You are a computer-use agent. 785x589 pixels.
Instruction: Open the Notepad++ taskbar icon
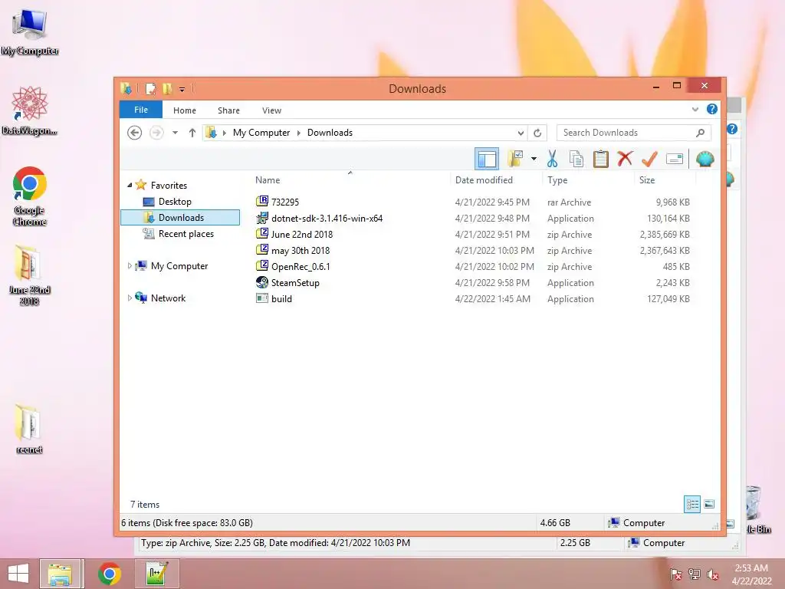(156, 574)
